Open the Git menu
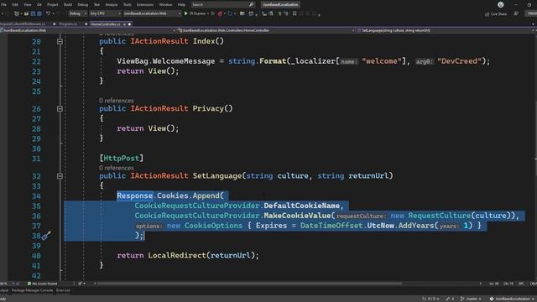The image size is (537, 302). [39, 5]
